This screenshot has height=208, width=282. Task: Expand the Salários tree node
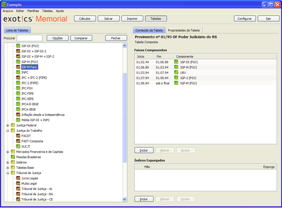(8, 162)
